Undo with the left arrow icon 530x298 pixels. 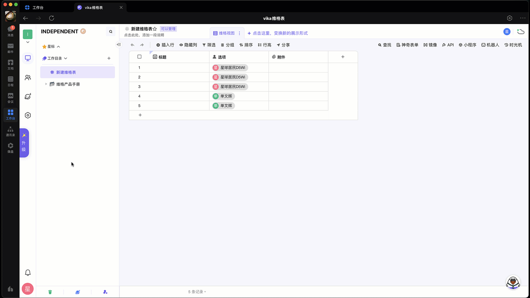click(x=132, y=45)
